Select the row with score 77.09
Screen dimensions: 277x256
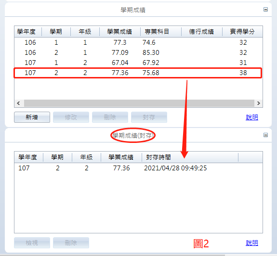[138, 52]
